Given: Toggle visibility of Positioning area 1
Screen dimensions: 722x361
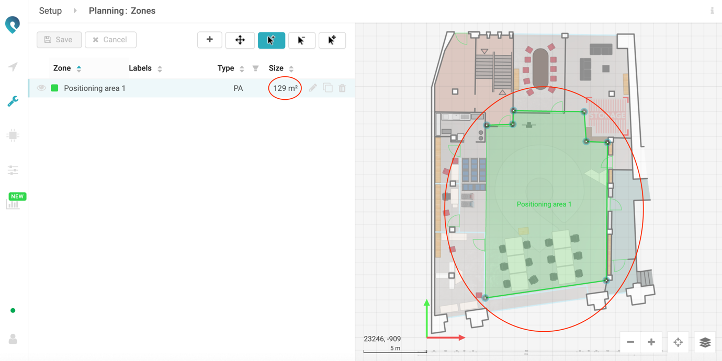Looking at the screenshot, I should tap(41, 88).
